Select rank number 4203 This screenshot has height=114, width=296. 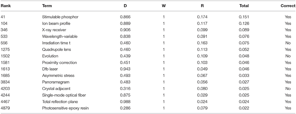(5, 89)
